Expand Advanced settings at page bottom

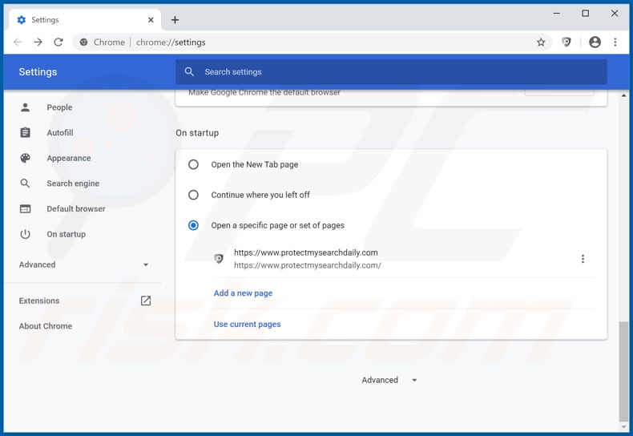click(x=389, y=380)
